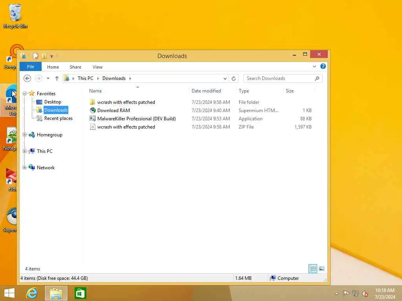Viewport: 402px width, 301px height.
Task: Select Homegroup in navigation pane
Action: click(49, 135)
